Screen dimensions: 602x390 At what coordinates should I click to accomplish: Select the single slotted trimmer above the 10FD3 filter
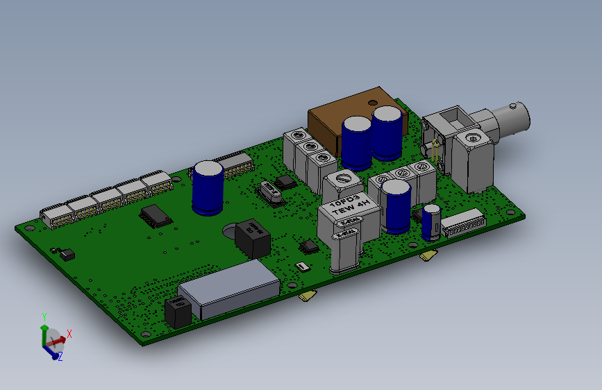point(342,185)
